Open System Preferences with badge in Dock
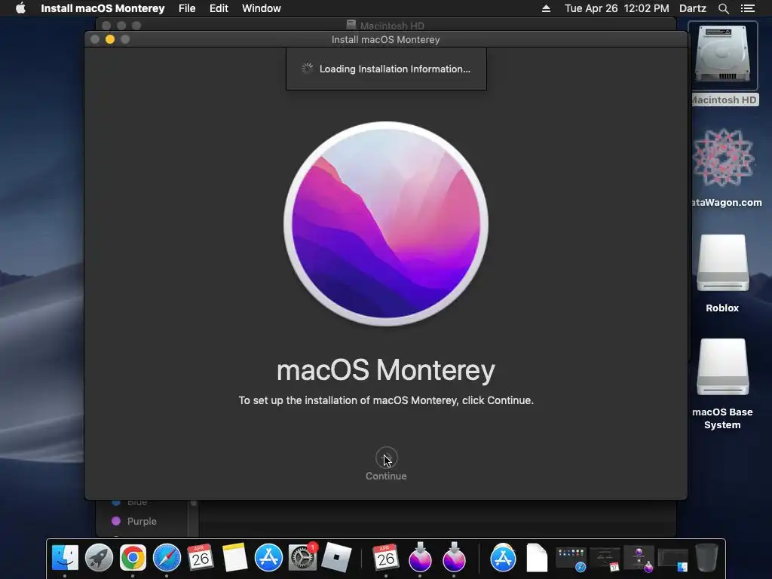 [302, 558]
